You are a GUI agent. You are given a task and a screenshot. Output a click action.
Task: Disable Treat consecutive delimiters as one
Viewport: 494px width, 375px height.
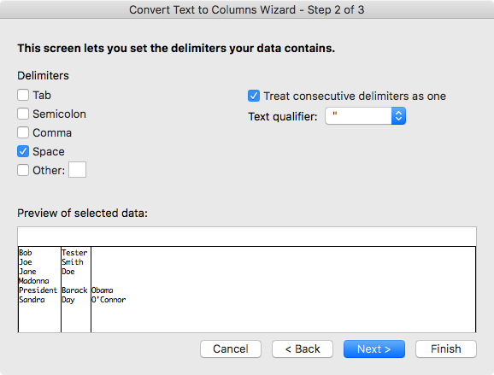click(x=254, y=96)
